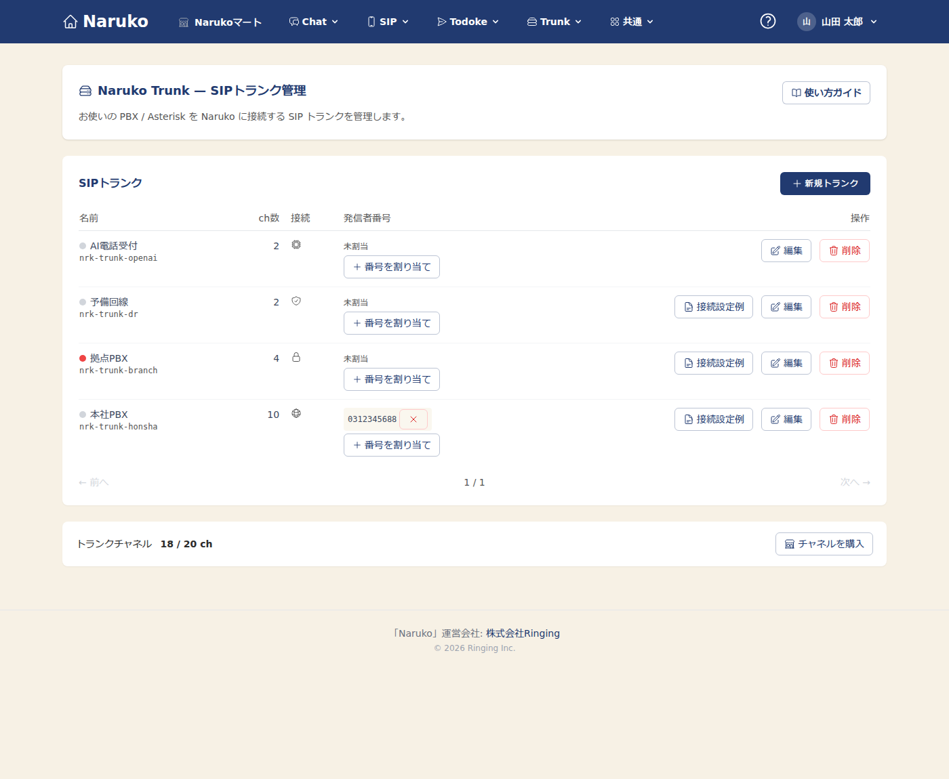Open the 使い方ガイド guide
Viewport: 949px width, 779px height.
(826, 93)
